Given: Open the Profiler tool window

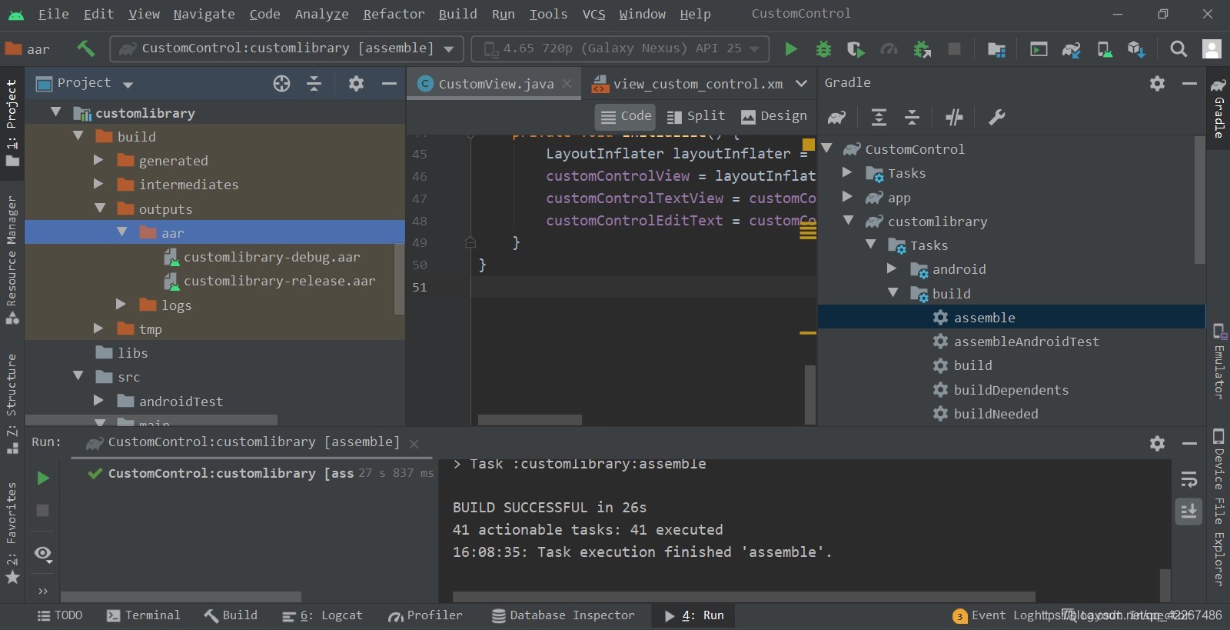Looking at the screenshot, I should (425, 615).
